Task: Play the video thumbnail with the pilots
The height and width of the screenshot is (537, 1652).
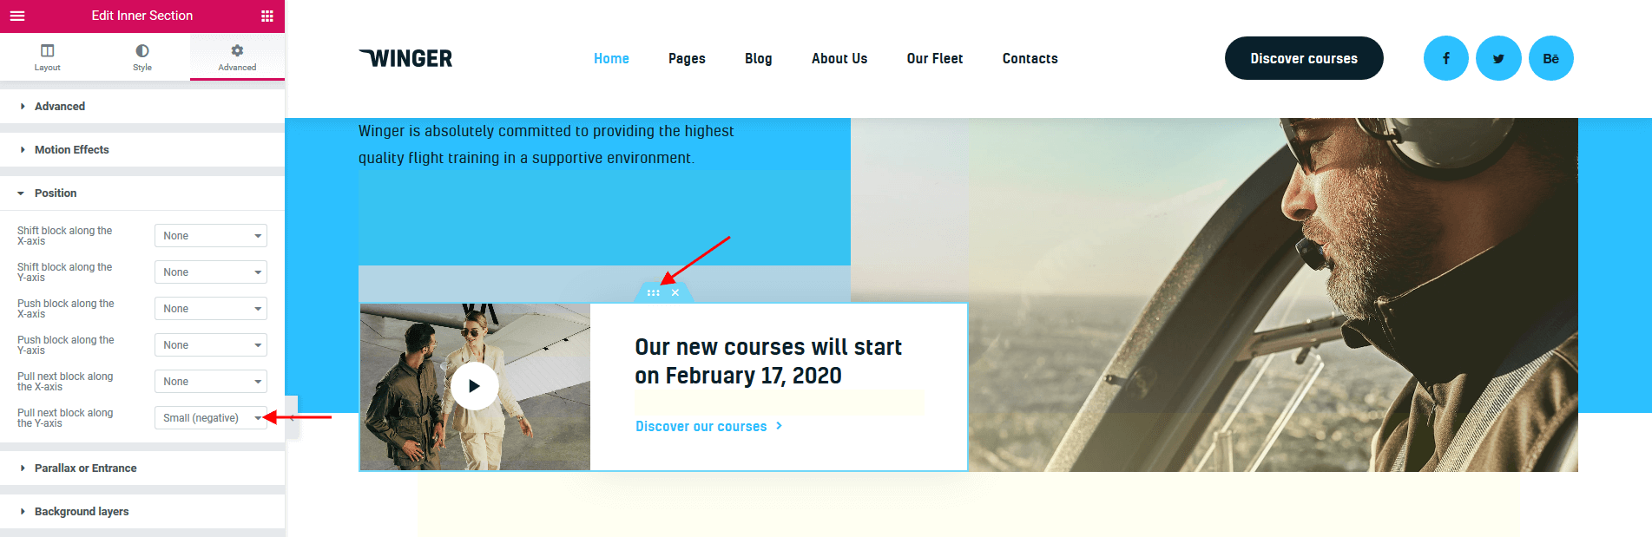Action: coord(474,386)
